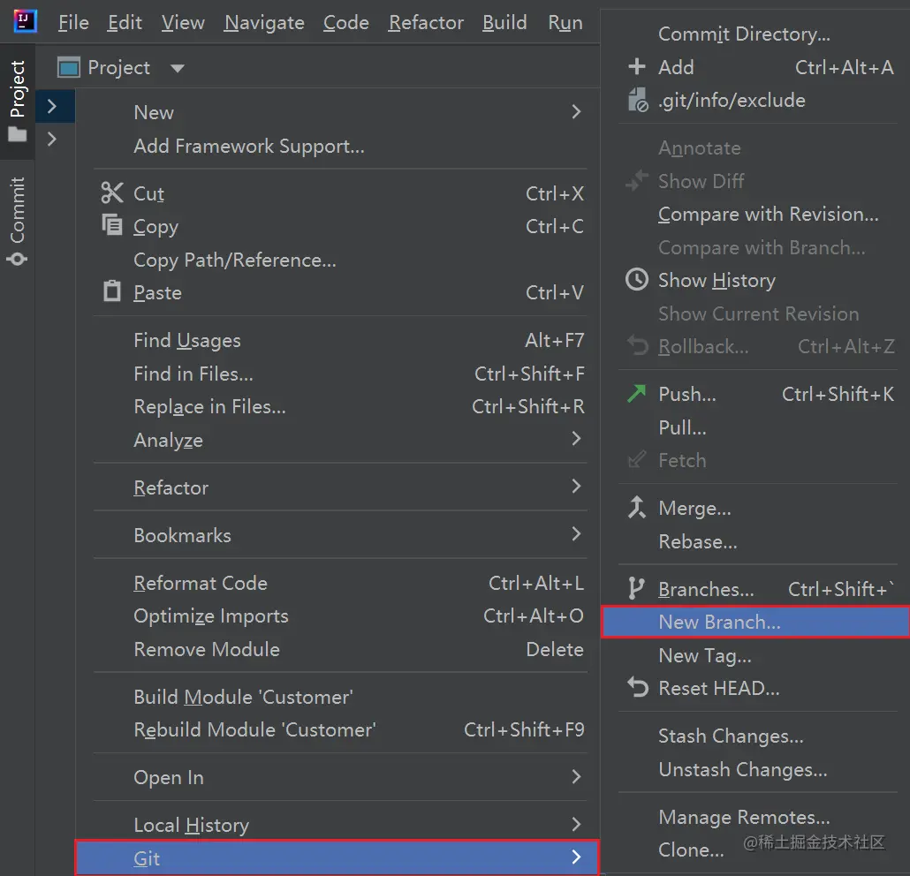Open the Refactor menu in menu bar
910x876 pixels.
point(426,23)
